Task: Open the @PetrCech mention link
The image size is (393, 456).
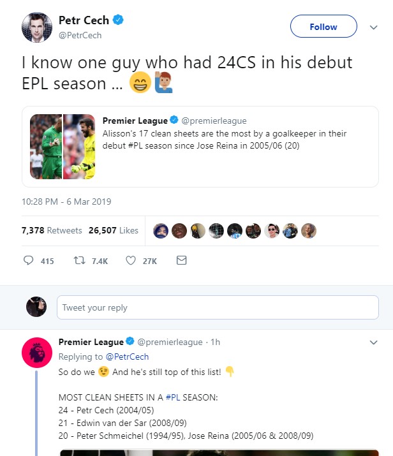Action: coord(127,357)
